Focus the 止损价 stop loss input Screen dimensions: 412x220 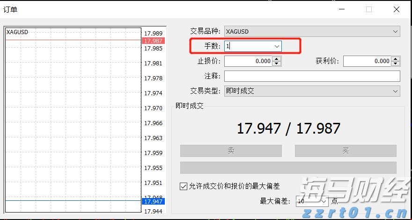(248, 61)
